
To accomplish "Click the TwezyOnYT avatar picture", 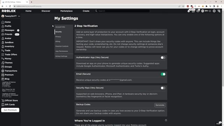I will coord(3,16).
